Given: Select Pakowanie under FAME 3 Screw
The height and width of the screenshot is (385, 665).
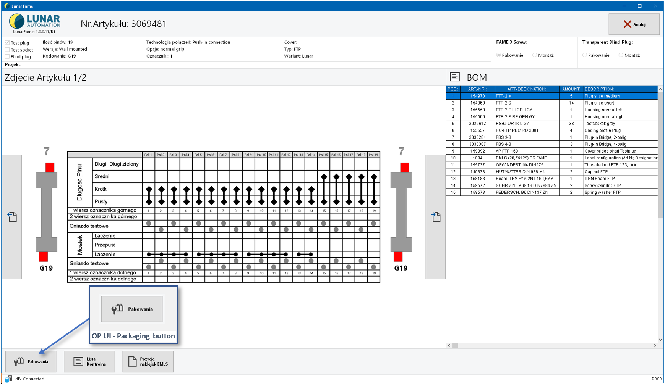Looking at the screenshot, I should tap(498, 55).
